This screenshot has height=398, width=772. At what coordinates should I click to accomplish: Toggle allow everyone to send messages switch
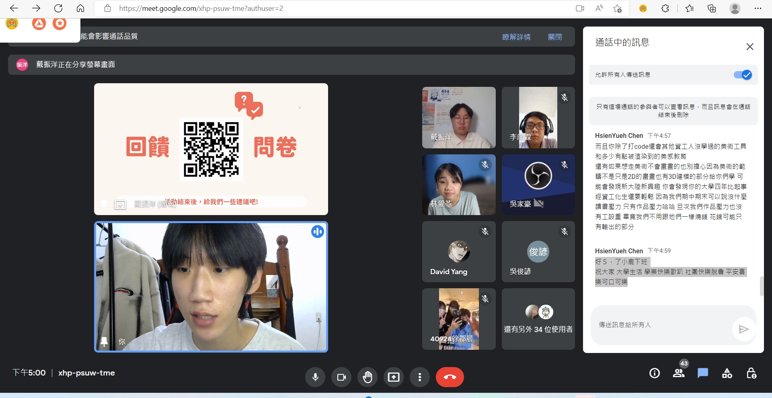(743, 75)
